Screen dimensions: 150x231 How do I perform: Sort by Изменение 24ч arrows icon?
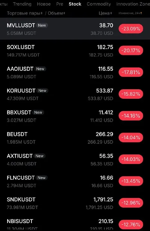[141, 13]
